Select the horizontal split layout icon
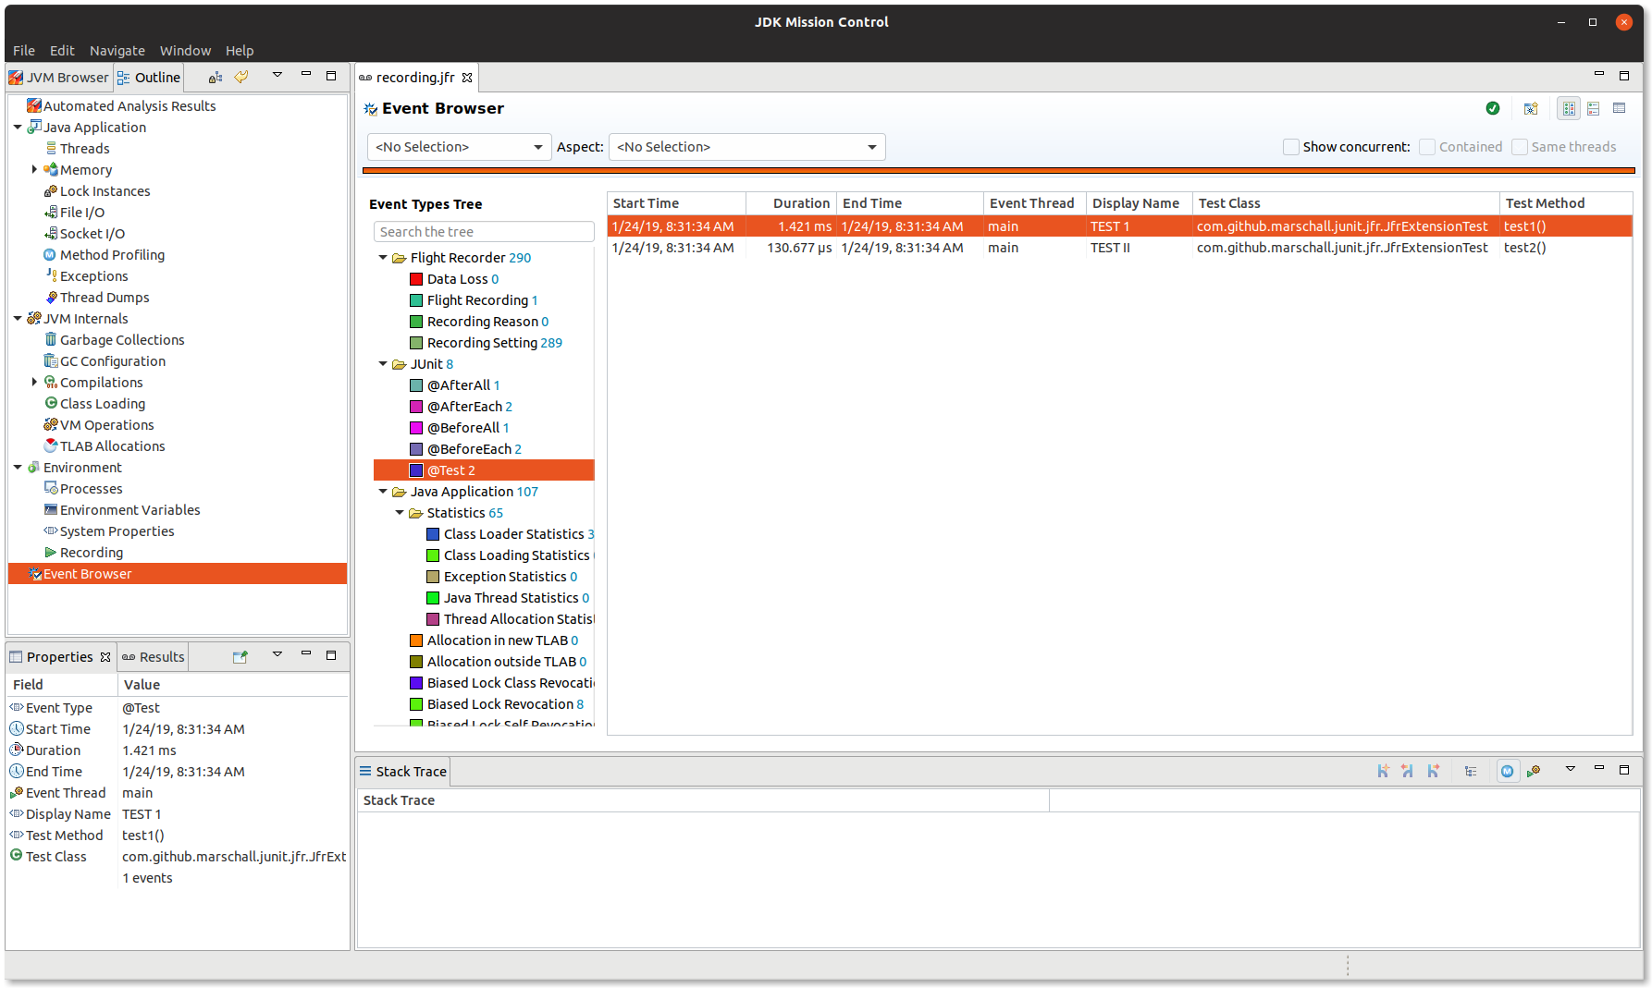1652x988 pixels. click(1569, 108)
